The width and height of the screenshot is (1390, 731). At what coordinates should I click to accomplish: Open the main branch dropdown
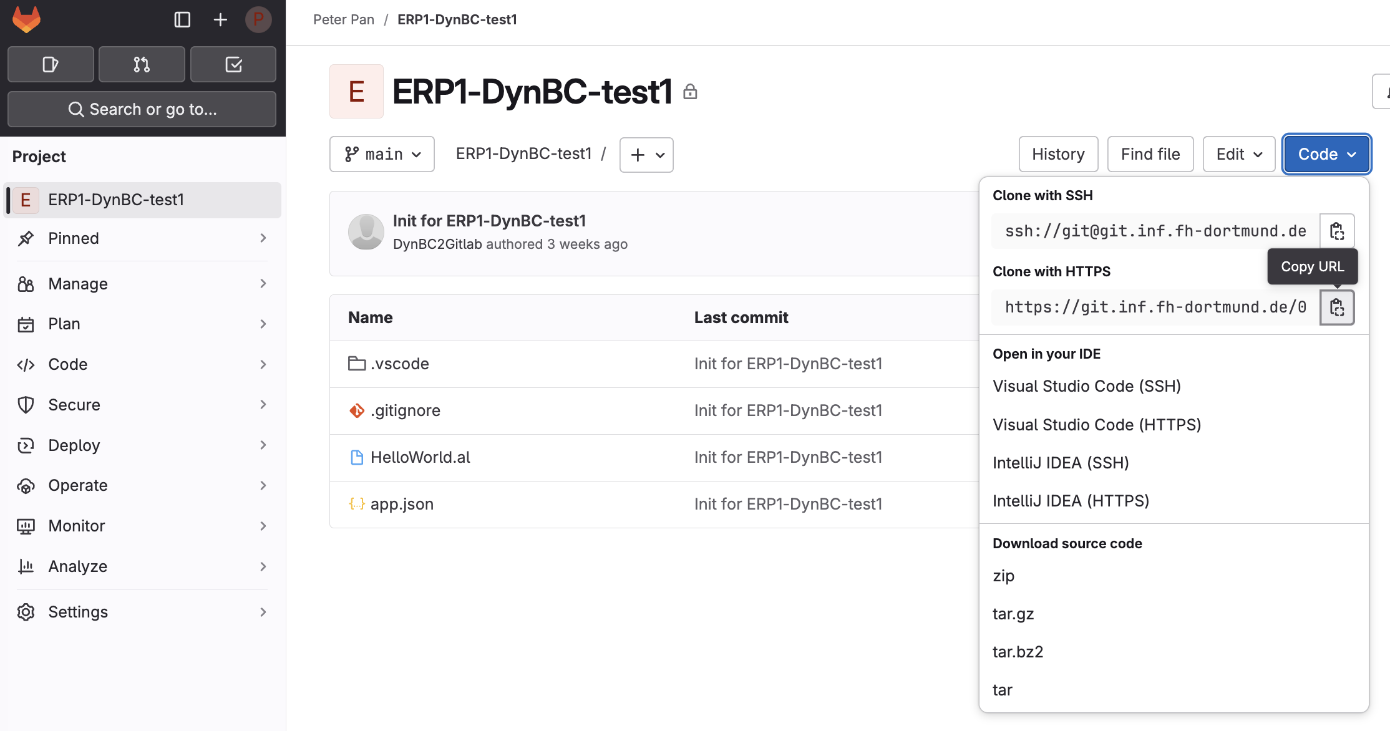click(x=382, y=154)
